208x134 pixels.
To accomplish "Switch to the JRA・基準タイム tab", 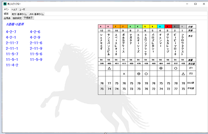I will tap(37, 14).
